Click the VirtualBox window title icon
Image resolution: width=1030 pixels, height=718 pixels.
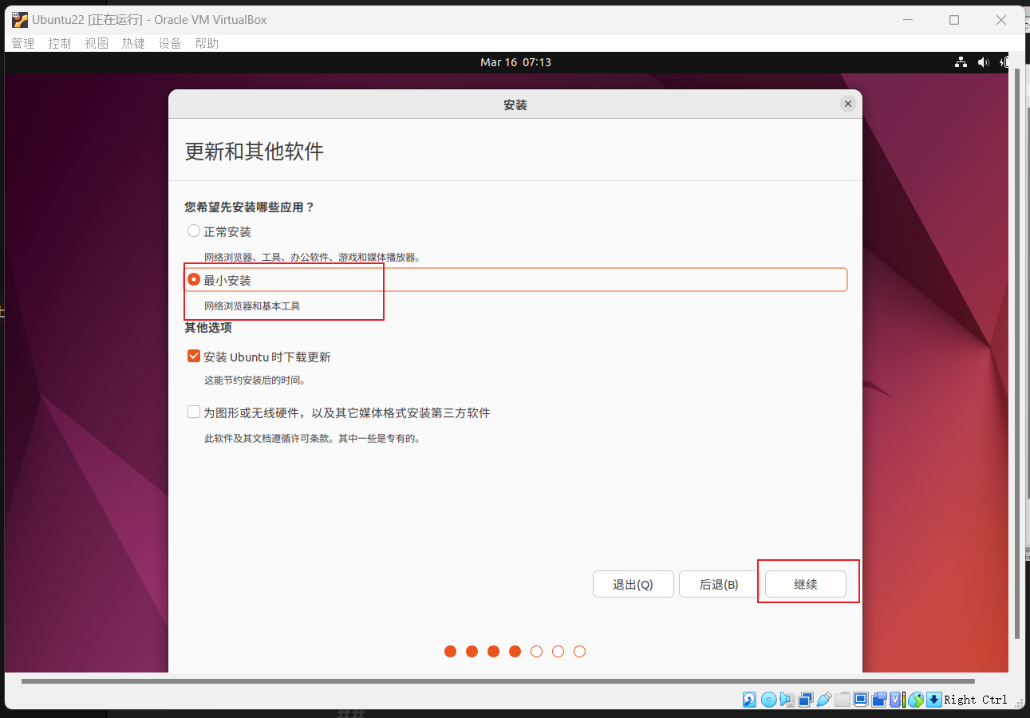click(x=20, y=20)
